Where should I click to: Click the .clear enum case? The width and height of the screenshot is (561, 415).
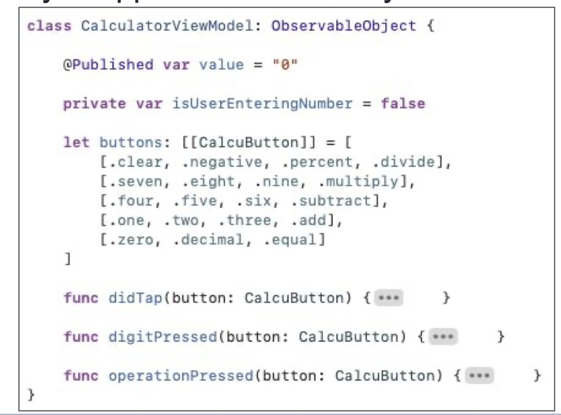pos(135,162)
